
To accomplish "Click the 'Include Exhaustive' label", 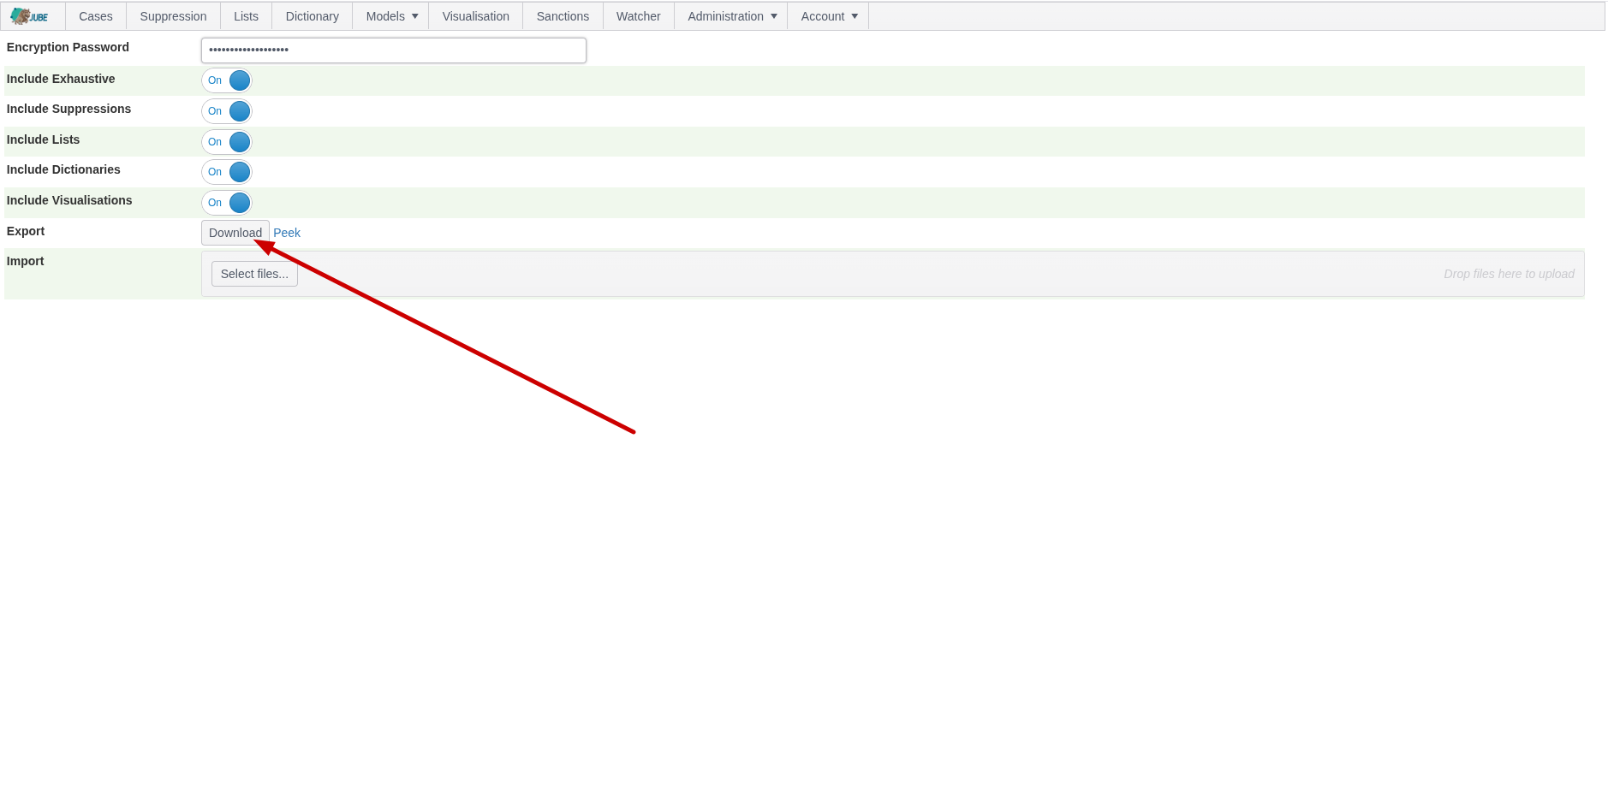I will tap(61, 79).
